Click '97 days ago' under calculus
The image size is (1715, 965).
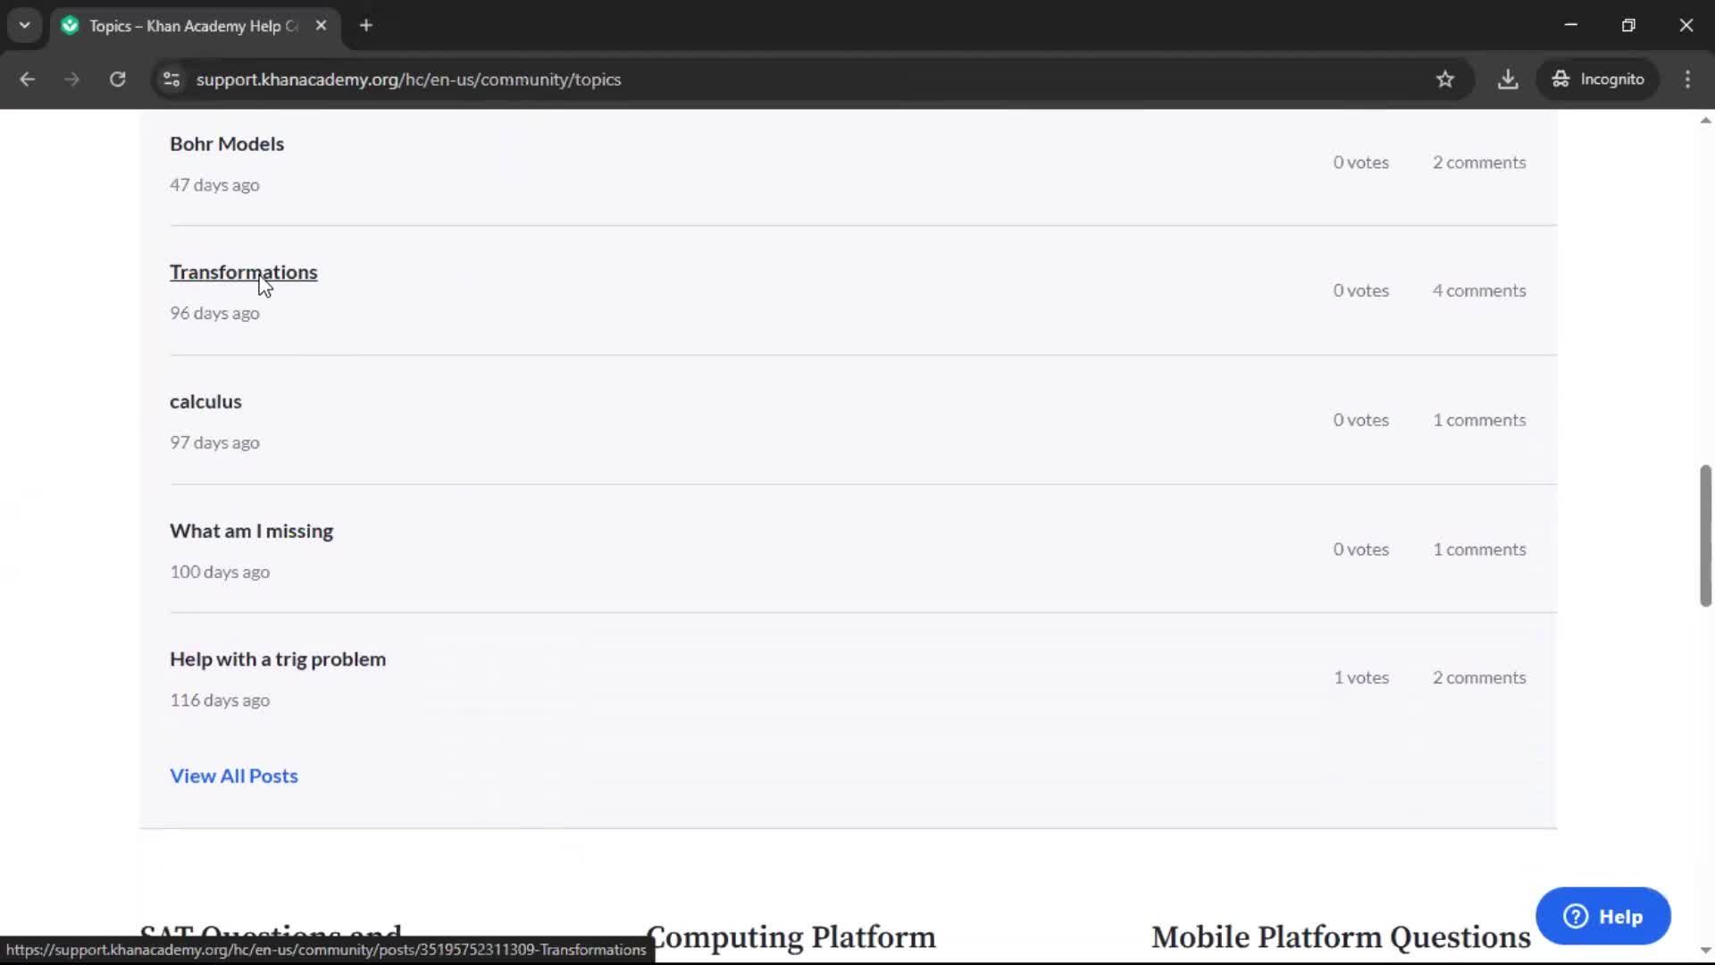pyautogui.click(x=214, y=443)
